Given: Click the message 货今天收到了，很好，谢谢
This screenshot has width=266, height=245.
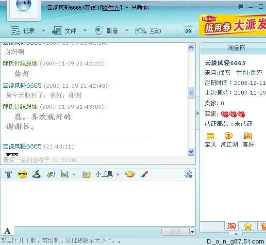Looking at the screenshot, I should (43, 95).
